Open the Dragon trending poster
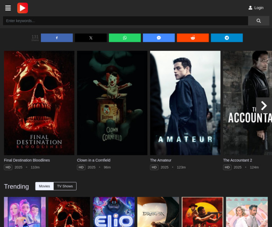Screen dimensions: 272x227 pyautogui.click(x=158, y=212)
